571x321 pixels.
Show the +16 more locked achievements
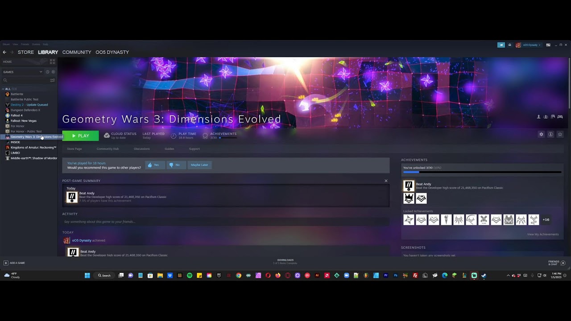[546, 220]
